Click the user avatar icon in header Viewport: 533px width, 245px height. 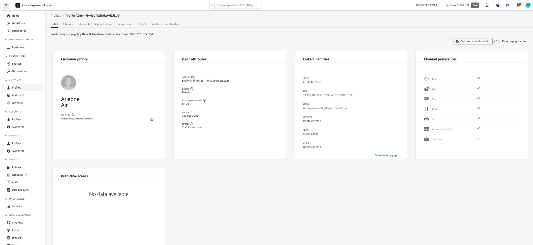point(528,5)
